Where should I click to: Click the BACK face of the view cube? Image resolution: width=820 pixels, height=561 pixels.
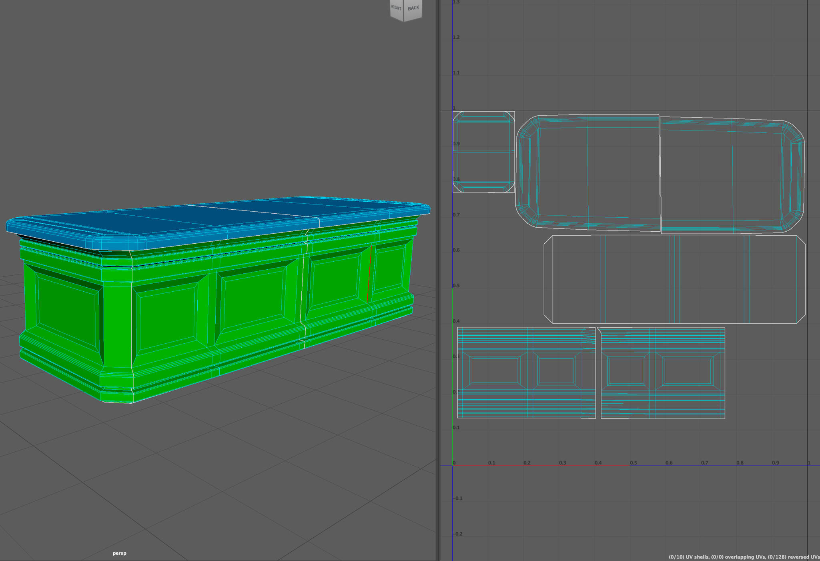coord(414,7)
